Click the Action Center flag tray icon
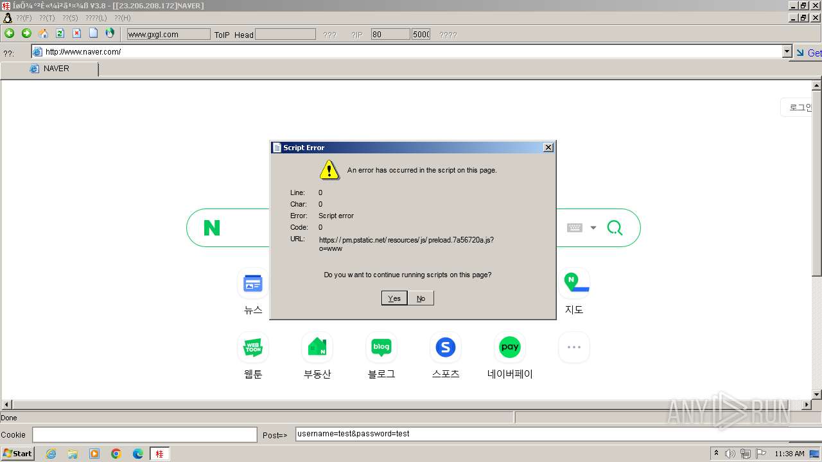The image size is (822, 462). coord(761,454)
